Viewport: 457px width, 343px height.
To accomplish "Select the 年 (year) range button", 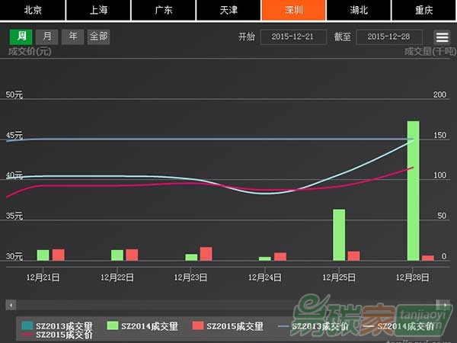I will [72, 36].
